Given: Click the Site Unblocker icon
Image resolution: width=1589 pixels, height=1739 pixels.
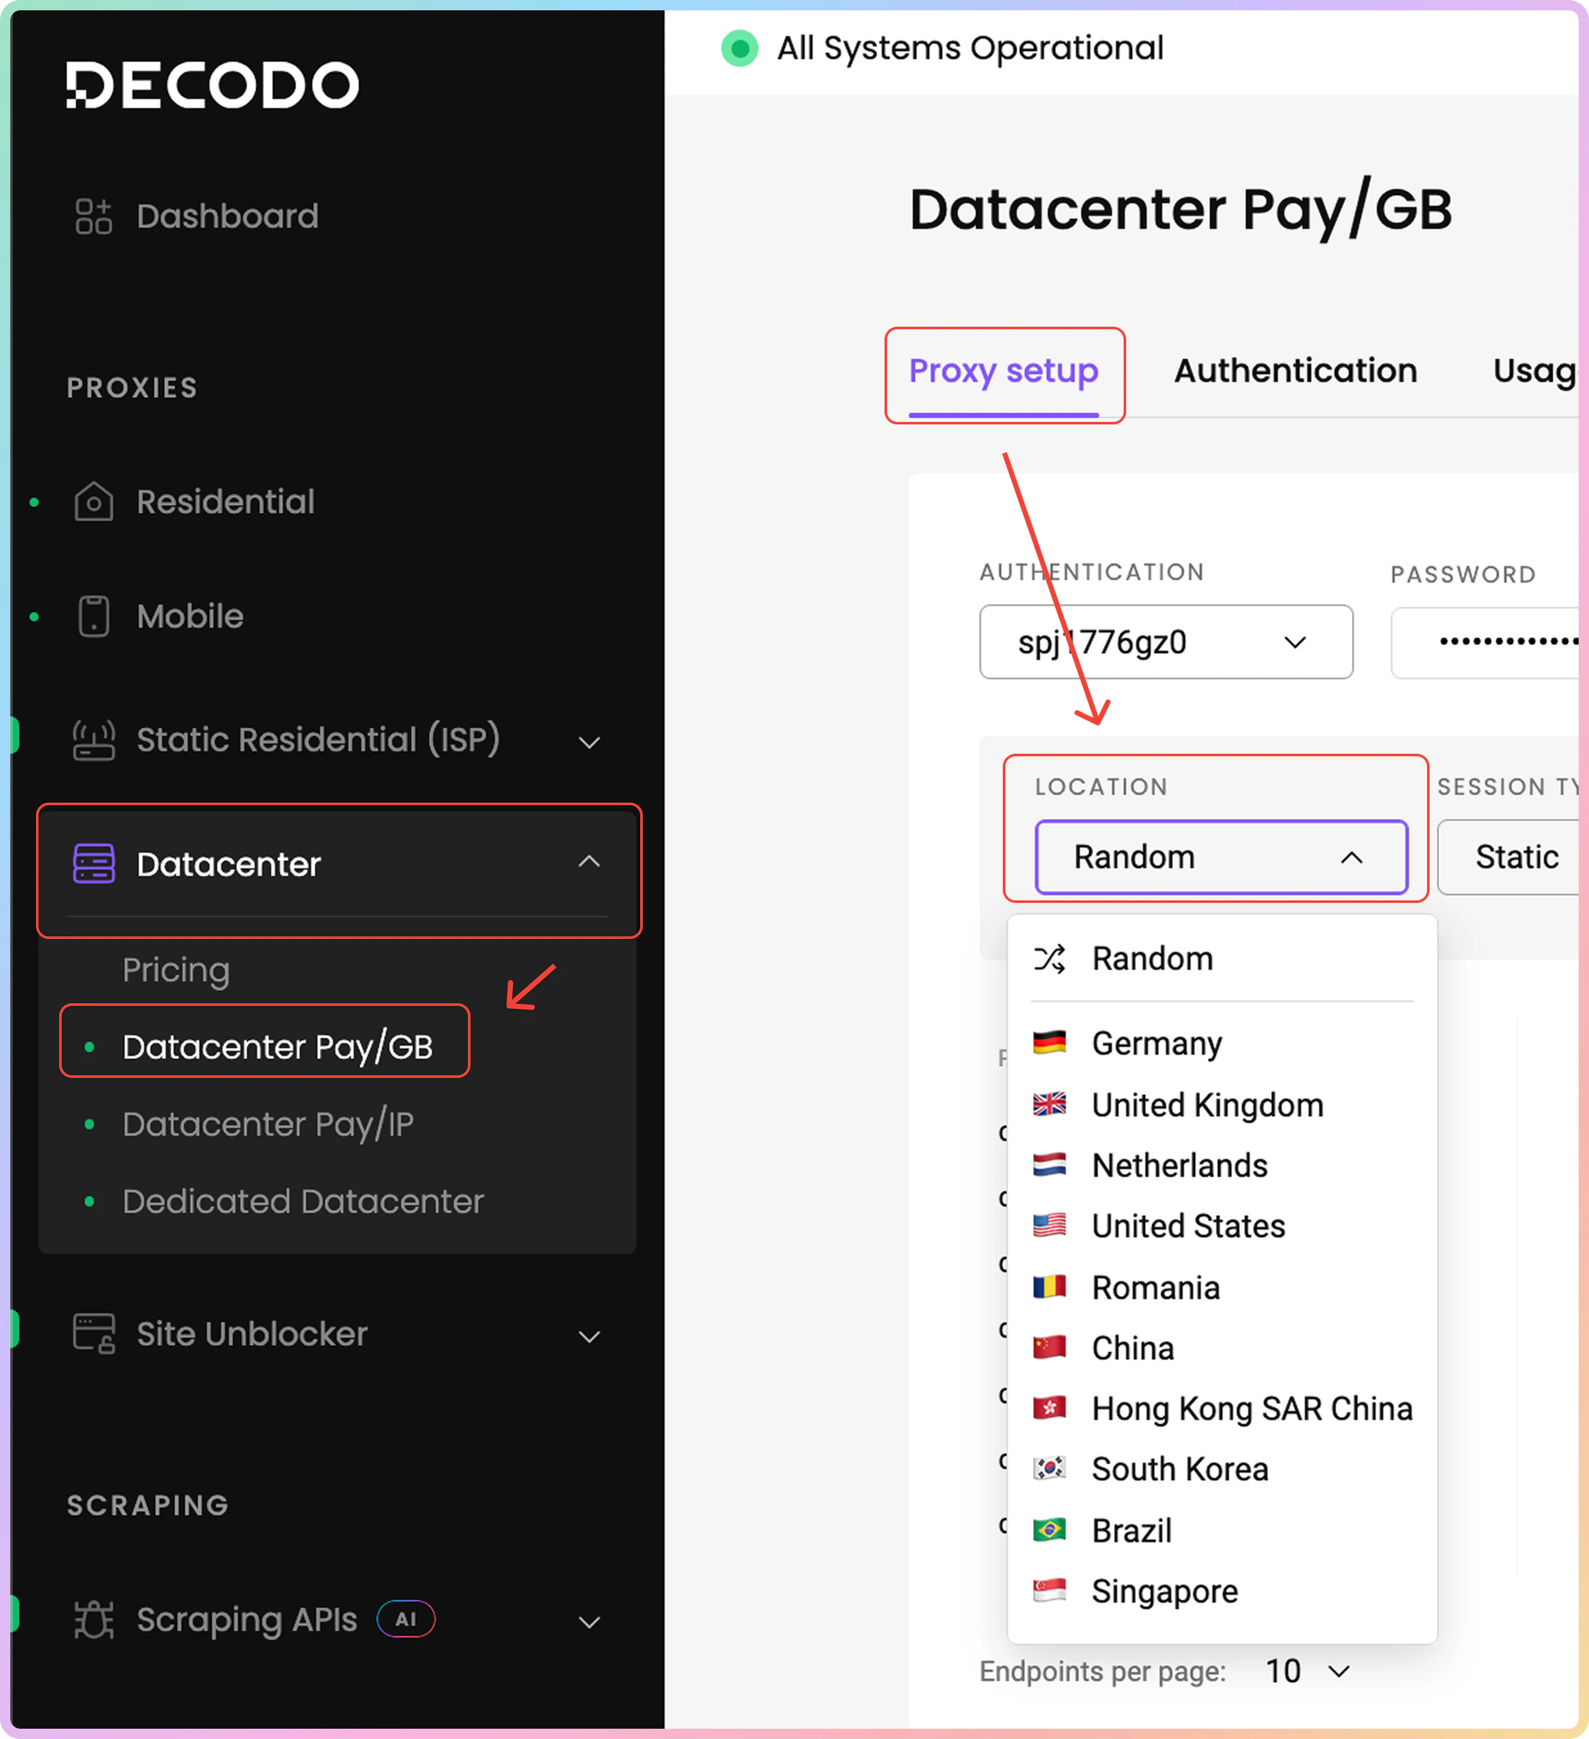Looking at the screenshot, I should [x=93, y=1334].
